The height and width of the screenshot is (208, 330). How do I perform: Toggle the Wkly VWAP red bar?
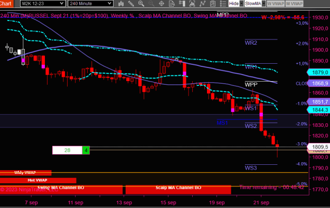pyautogui.click(x=25, y=173)
